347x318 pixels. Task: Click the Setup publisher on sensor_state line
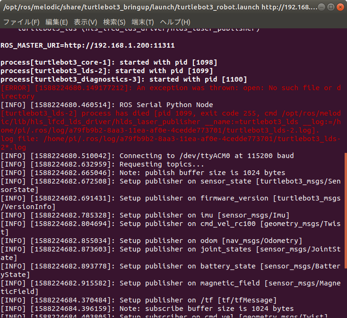(x=171, y=185)
